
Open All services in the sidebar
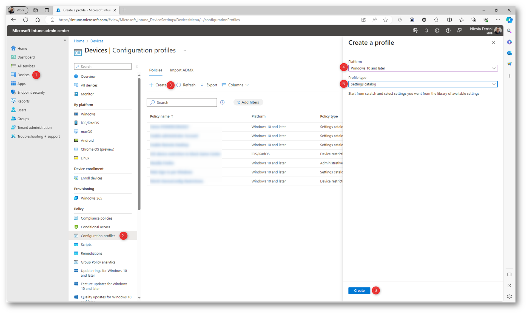click(23, 66)
